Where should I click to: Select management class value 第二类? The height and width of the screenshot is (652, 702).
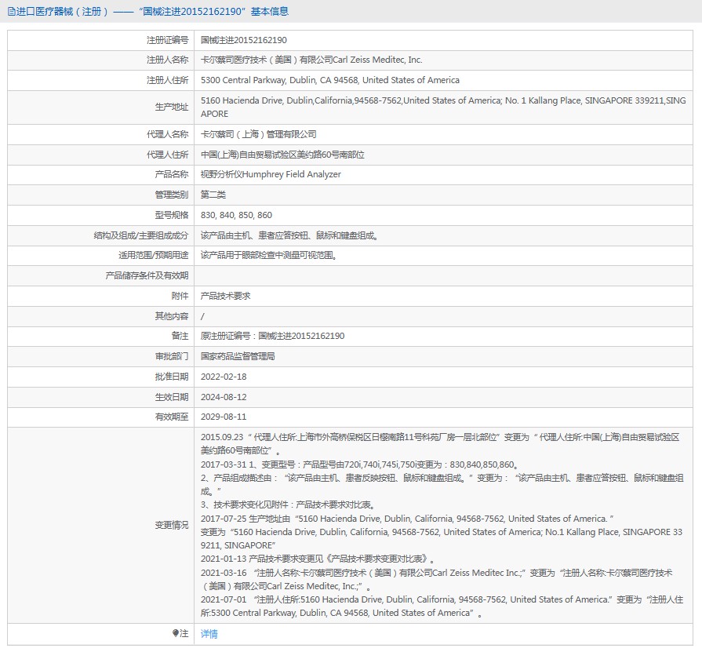[x=213, y=195]
